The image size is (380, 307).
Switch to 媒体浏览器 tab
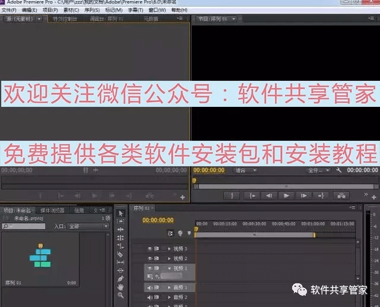click(52, 210)
